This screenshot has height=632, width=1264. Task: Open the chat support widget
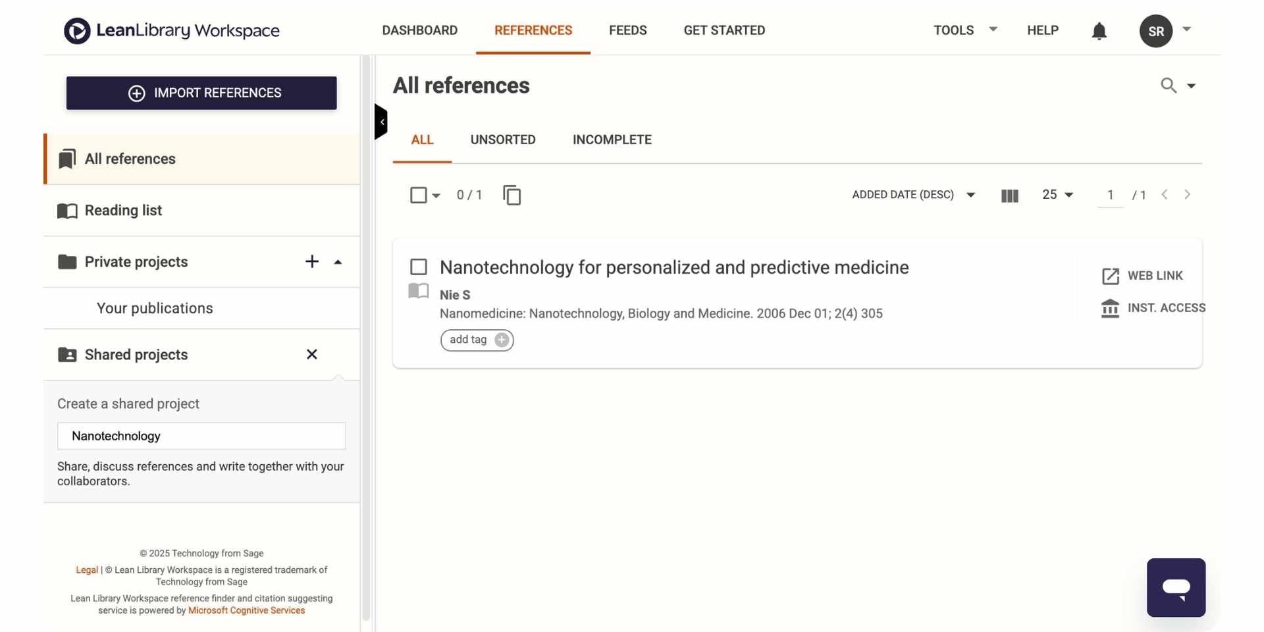click(x=1176, y=587)
